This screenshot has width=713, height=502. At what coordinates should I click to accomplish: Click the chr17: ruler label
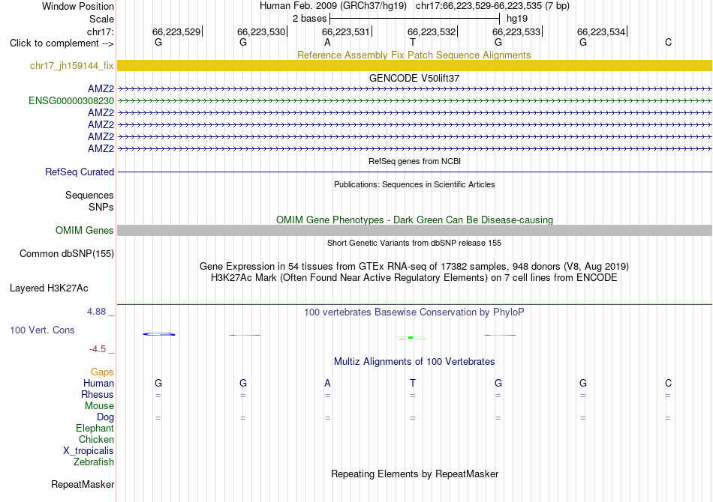(101, 31)
